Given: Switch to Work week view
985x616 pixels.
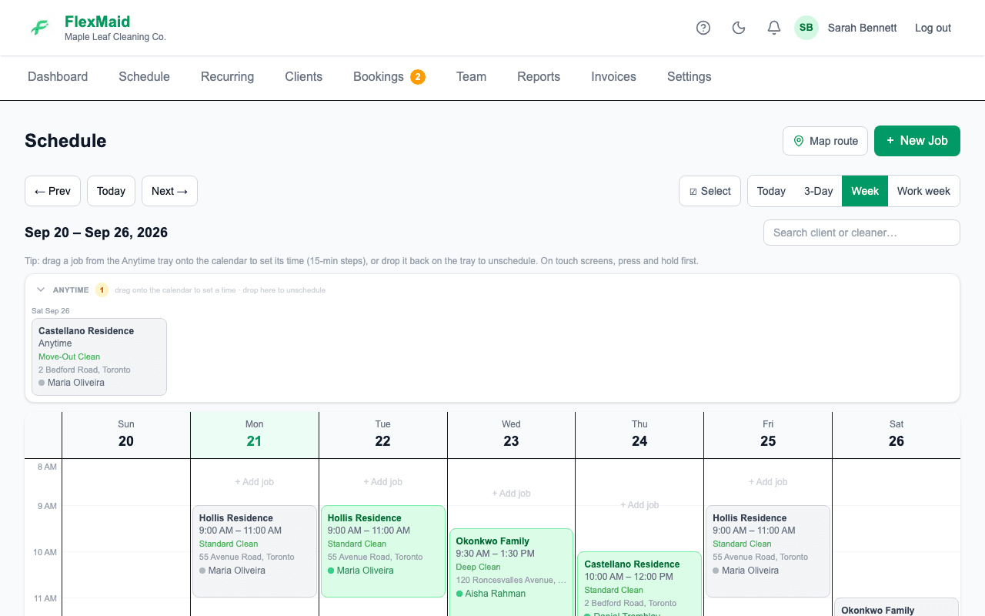Looking at the screenshot, I should (923, 191).
